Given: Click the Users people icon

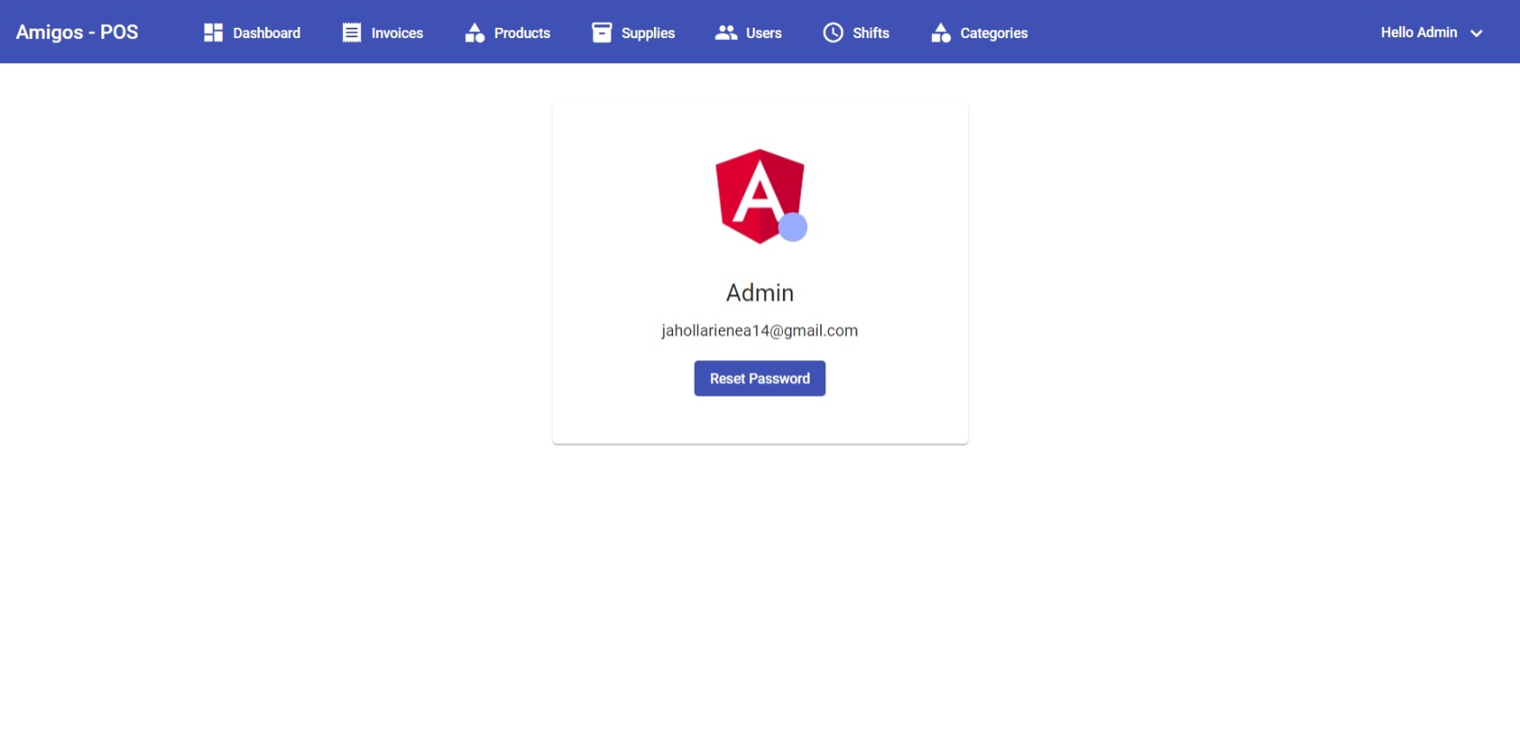Looking at the screenshot, I should tap(726, 33).
